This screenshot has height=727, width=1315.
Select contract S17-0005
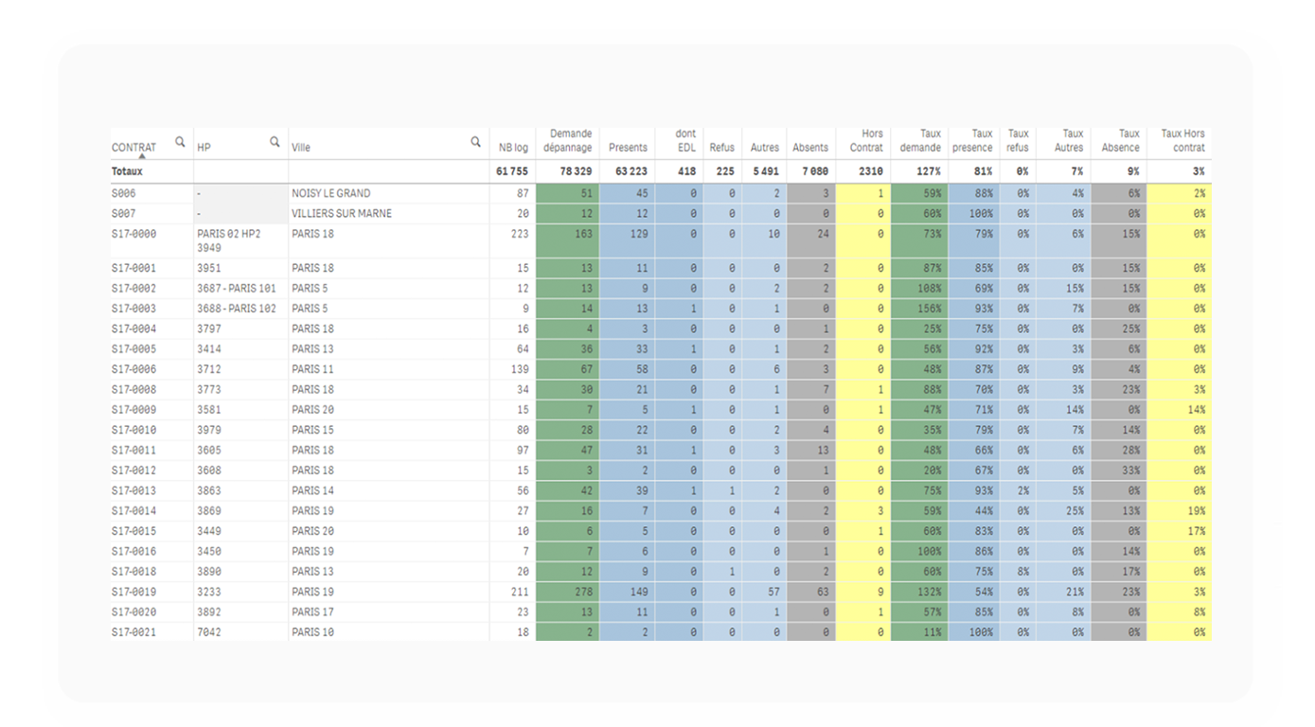coord(134,349)
